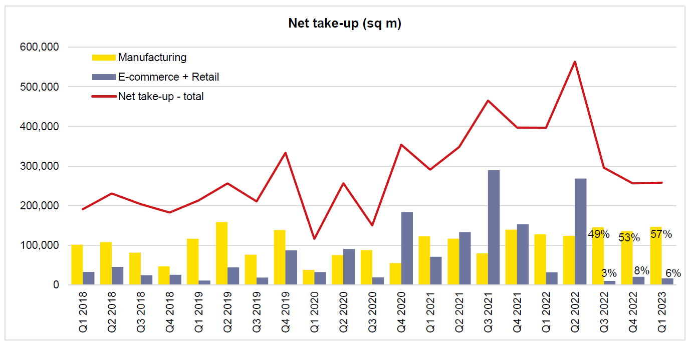Click the red Net take-up total legend line
Screen dimensions: 692x347
click(x=104, y=97)
